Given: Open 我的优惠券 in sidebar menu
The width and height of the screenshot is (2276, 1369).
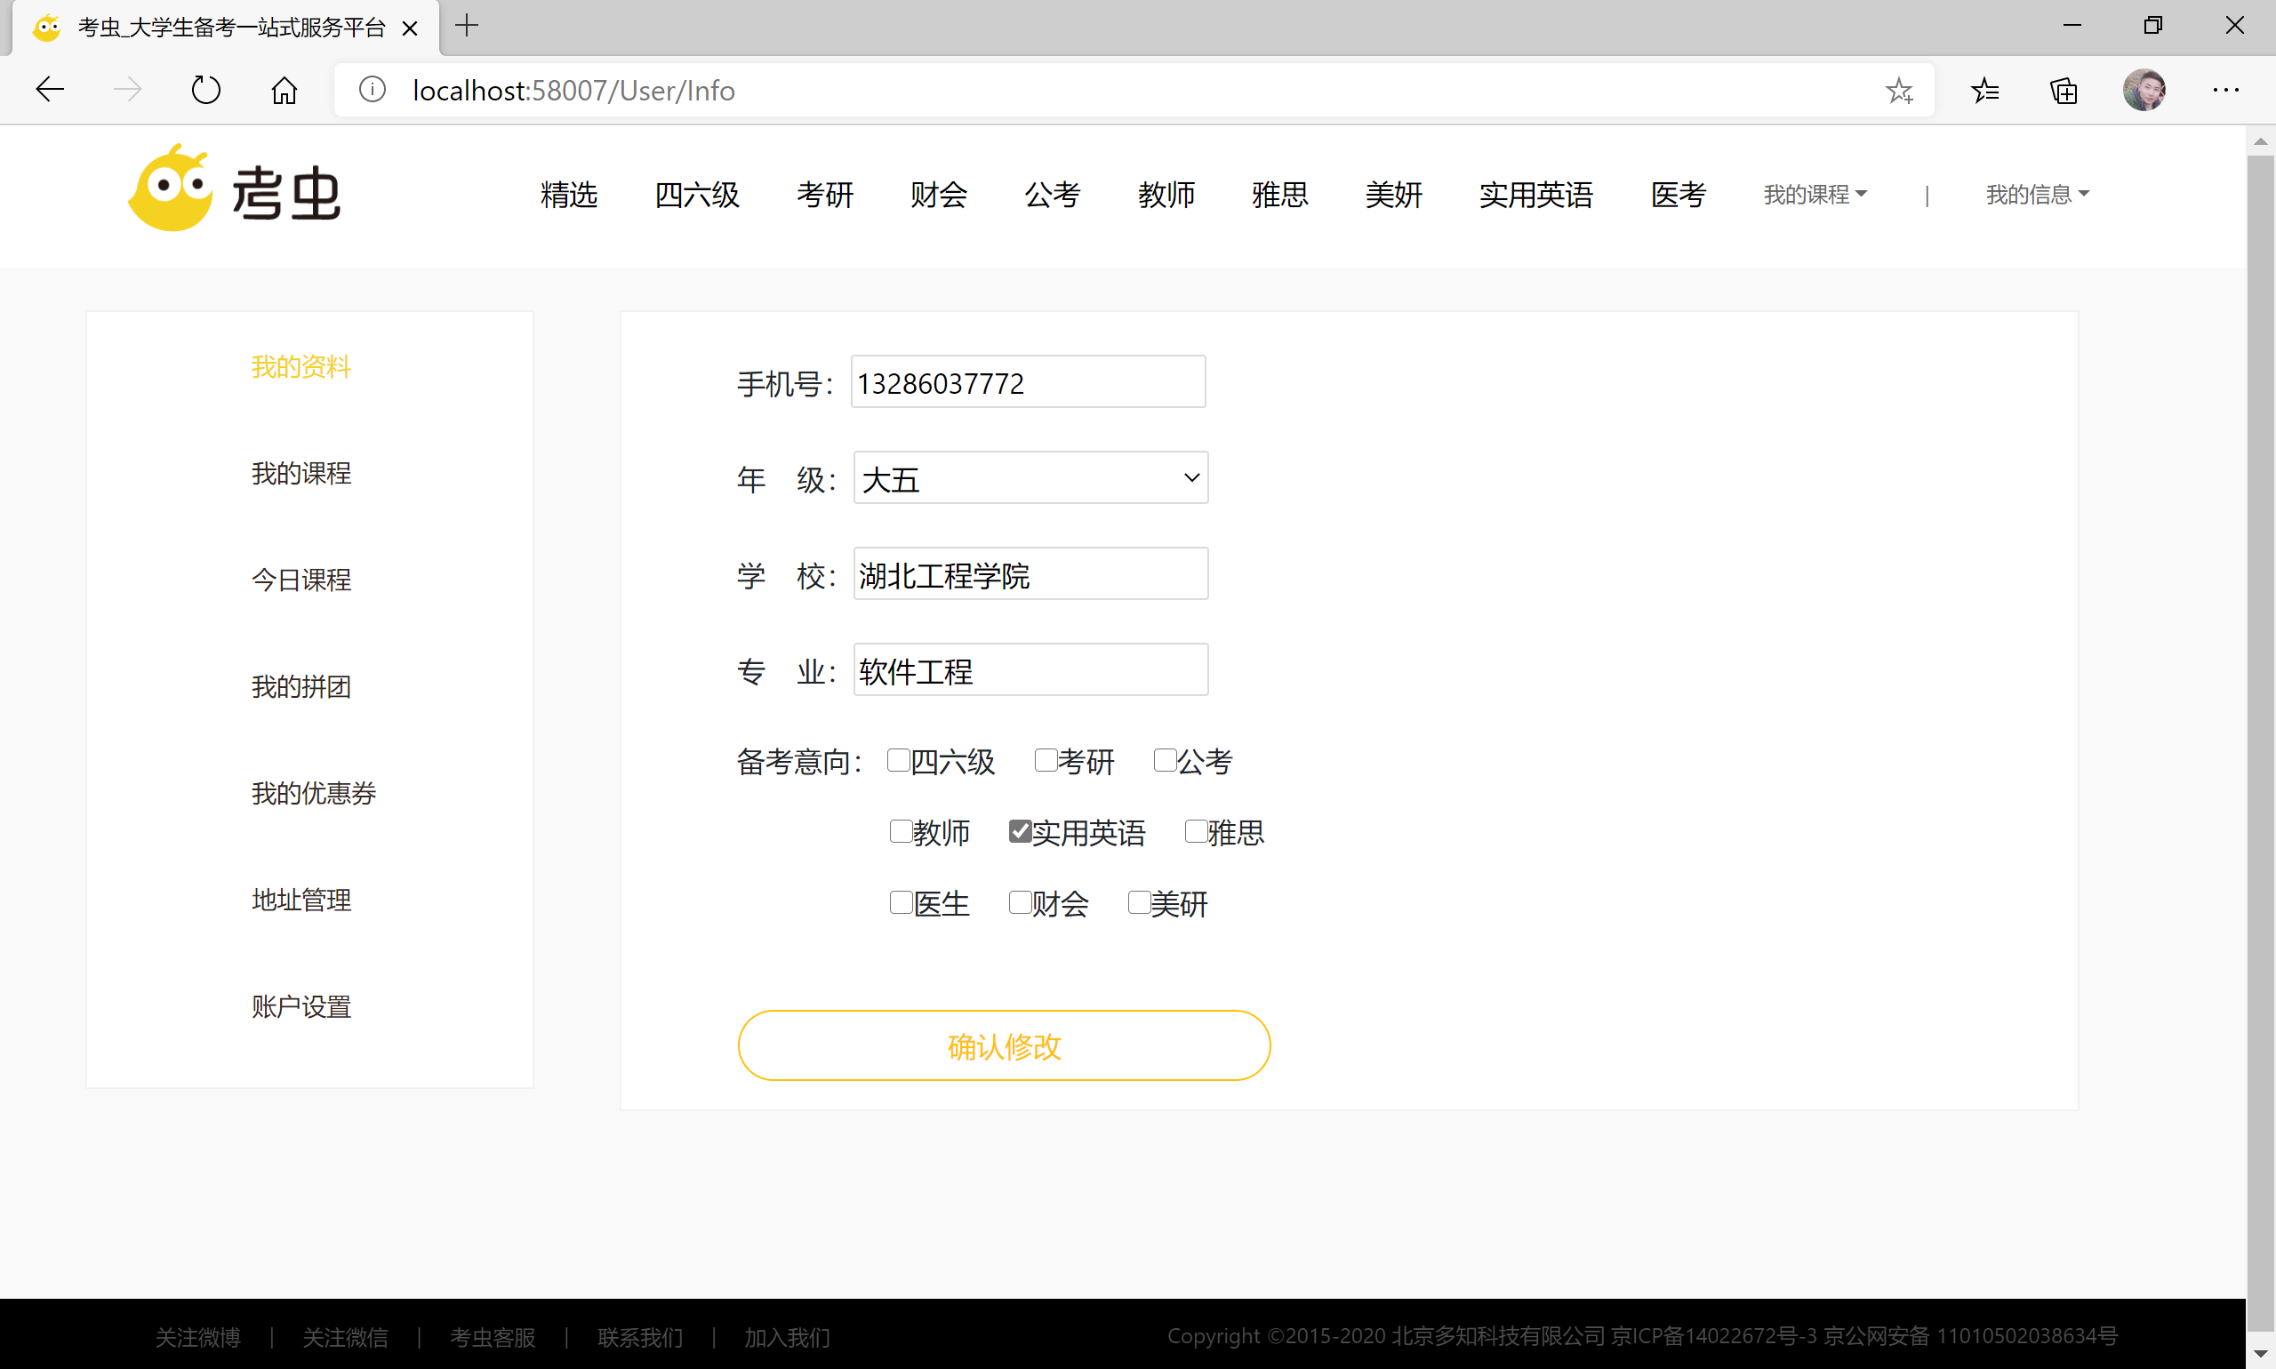Looking at the screenshot, I should (x=314, y=793).
